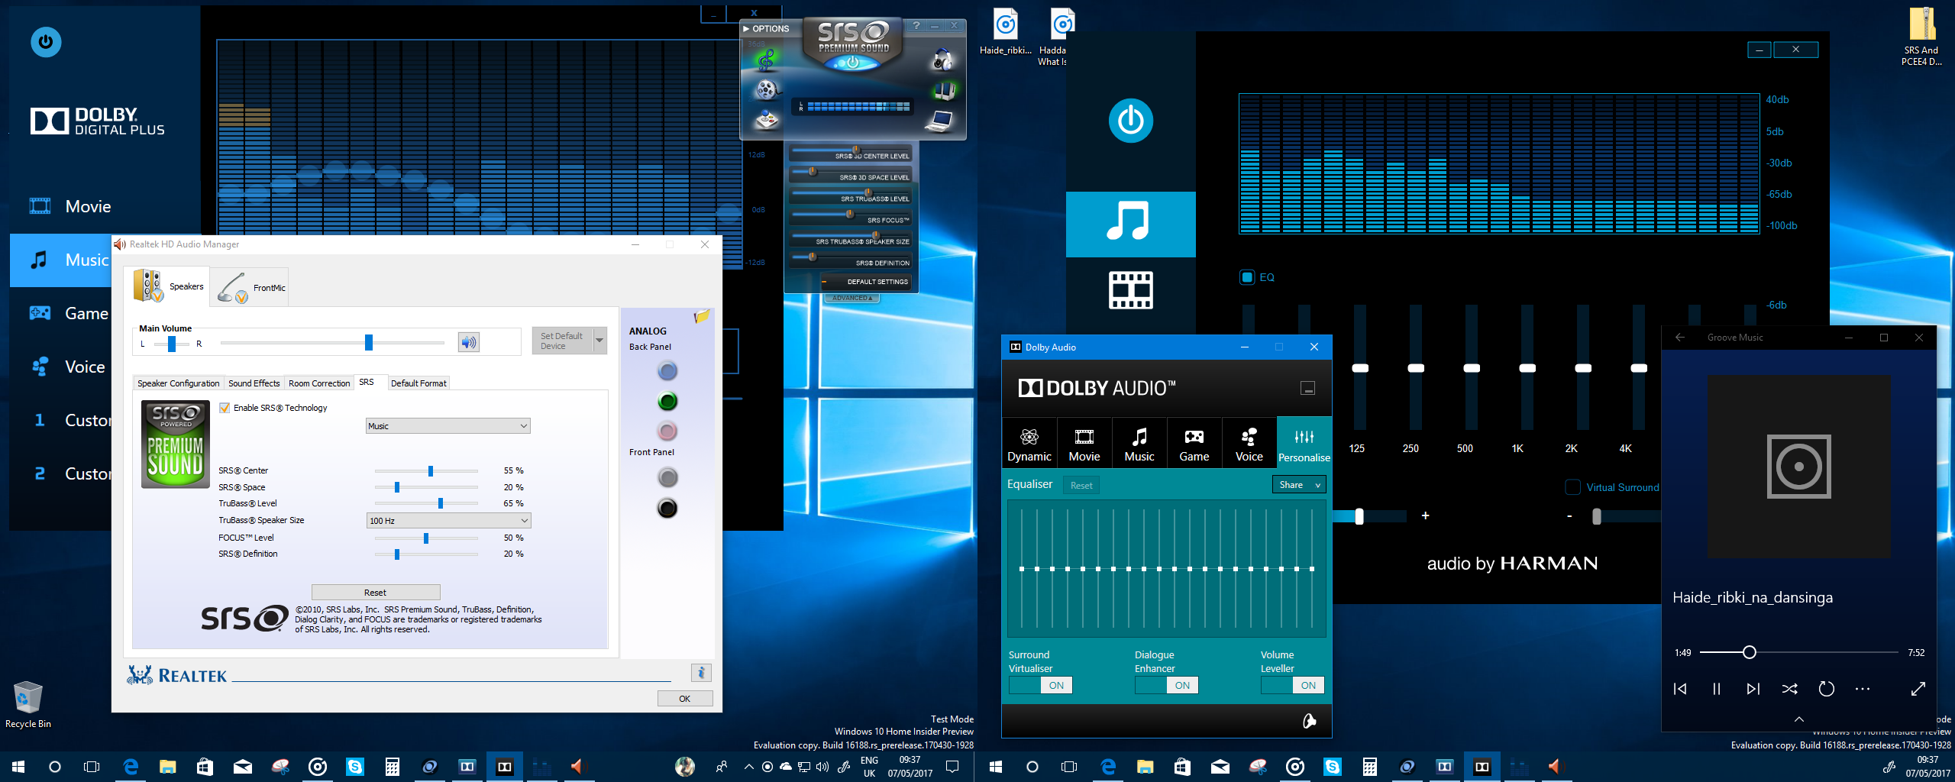Adjust the SRS TruBass Level slider in SRS panel

(x=867, y=192)
